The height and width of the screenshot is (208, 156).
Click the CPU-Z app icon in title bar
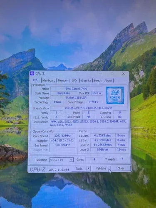click(32, 74)
